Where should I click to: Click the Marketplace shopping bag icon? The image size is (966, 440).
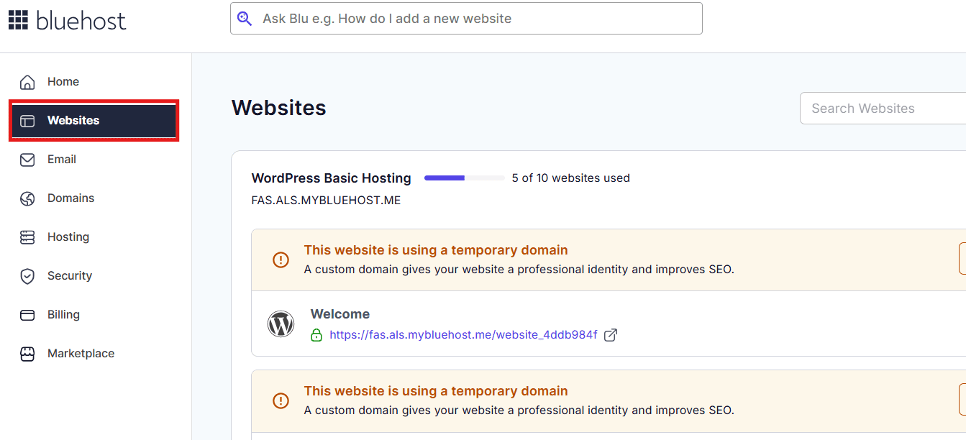pyautogui.click(x=27, y=353)
